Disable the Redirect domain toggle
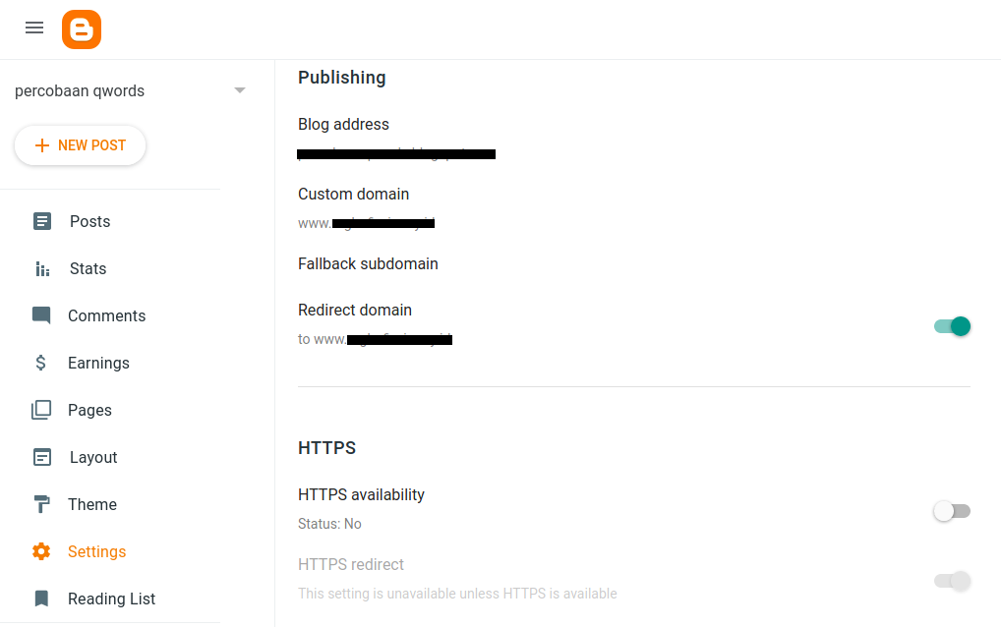 pos(951,325)
